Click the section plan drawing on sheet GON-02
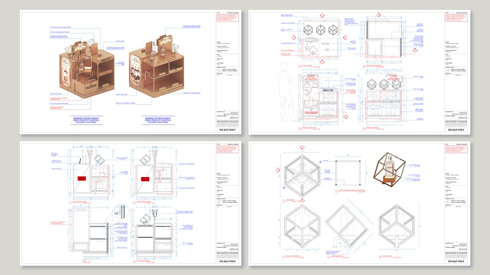Screen dimensions: 490x275 point(384,40)
